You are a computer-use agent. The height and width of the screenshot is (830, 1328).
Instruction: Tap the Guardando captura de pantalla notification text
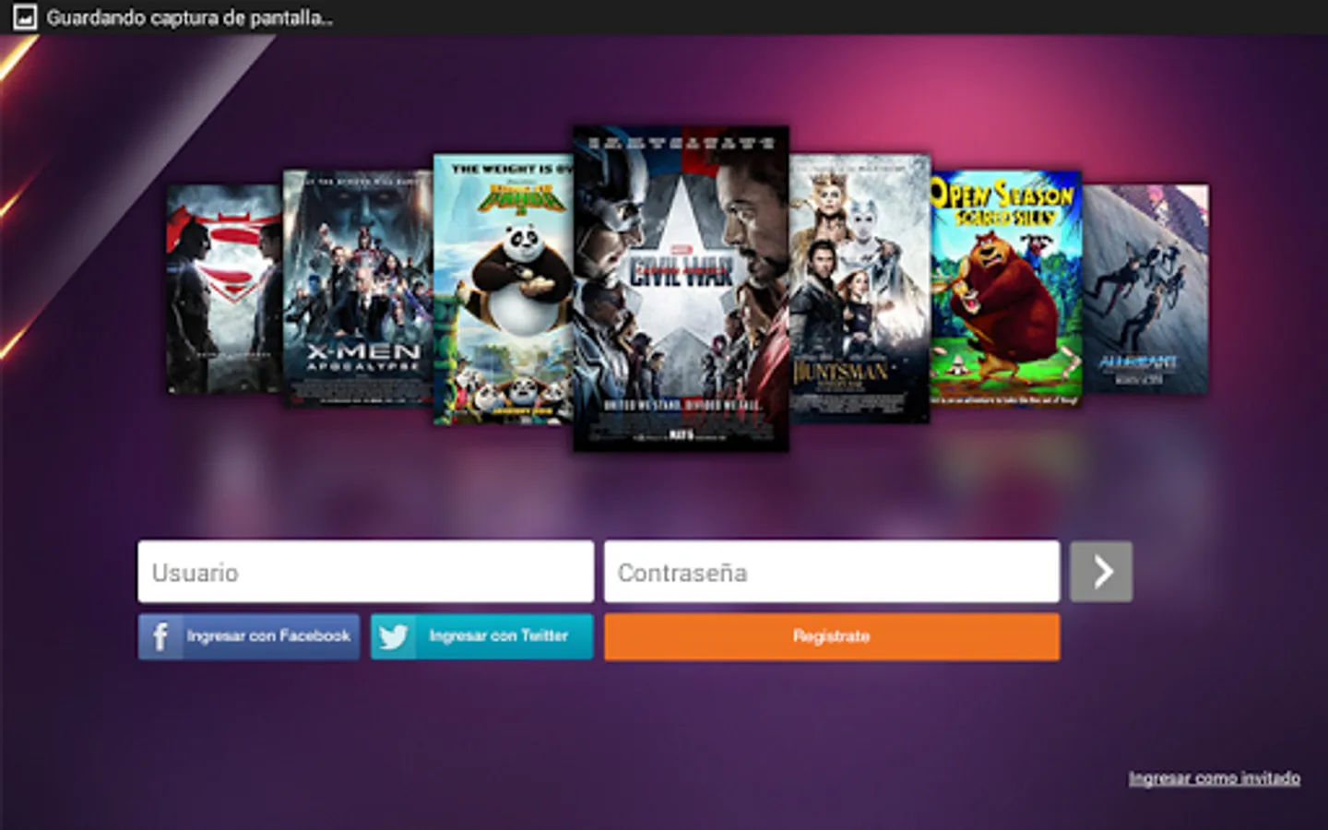(x=190, y=18)
